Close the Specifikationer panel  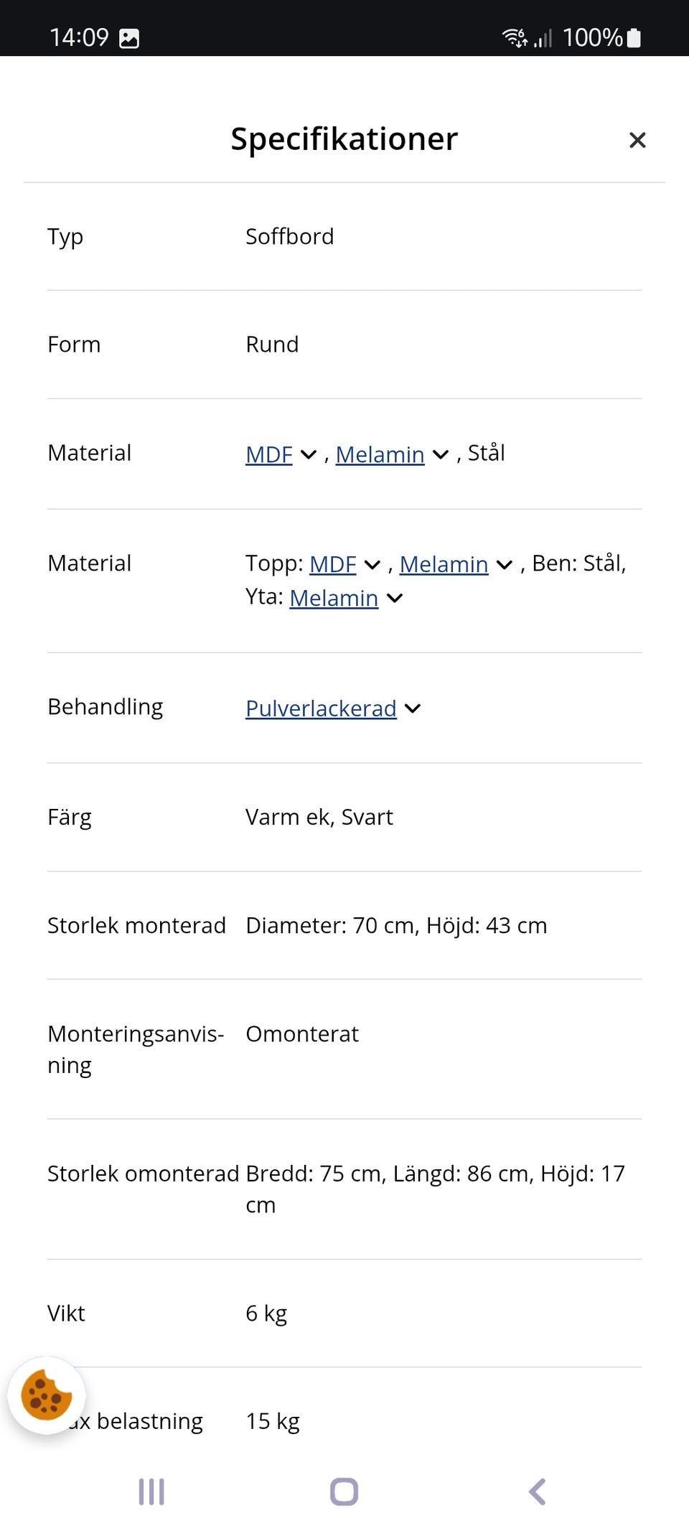pyautogui.click(x=637, y=140)
